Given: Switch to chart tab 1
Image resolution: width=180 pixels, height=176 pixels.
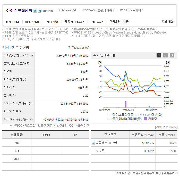Looking at the screenshot, I should (x=159, y=55).
